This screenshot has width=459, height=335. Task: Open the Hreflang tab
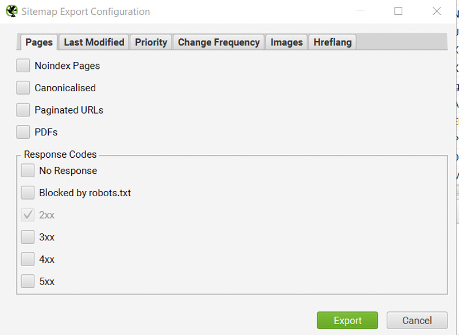pos(332,42)
